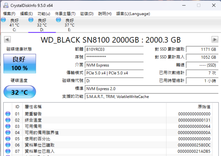Select the 可用的備用臨界值 attribute row
This screenshot has height=156, width=221.
108,133
